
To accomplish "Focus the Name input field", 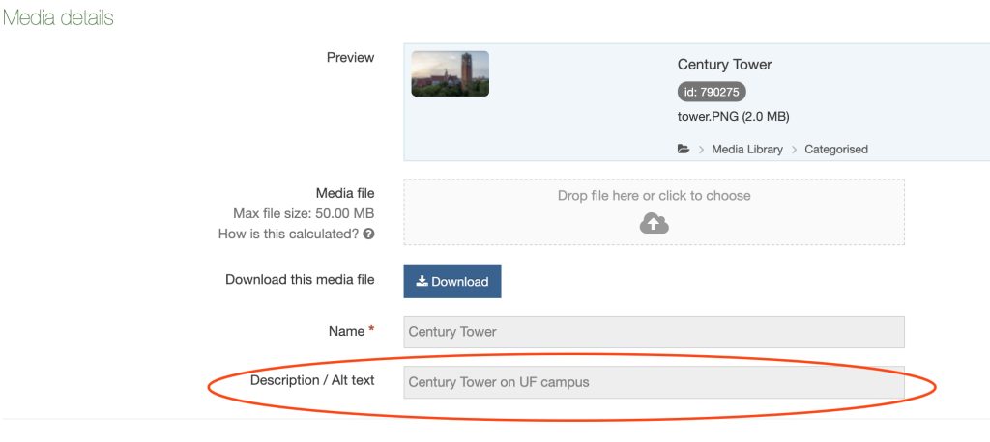I will [x=654, y=332].
